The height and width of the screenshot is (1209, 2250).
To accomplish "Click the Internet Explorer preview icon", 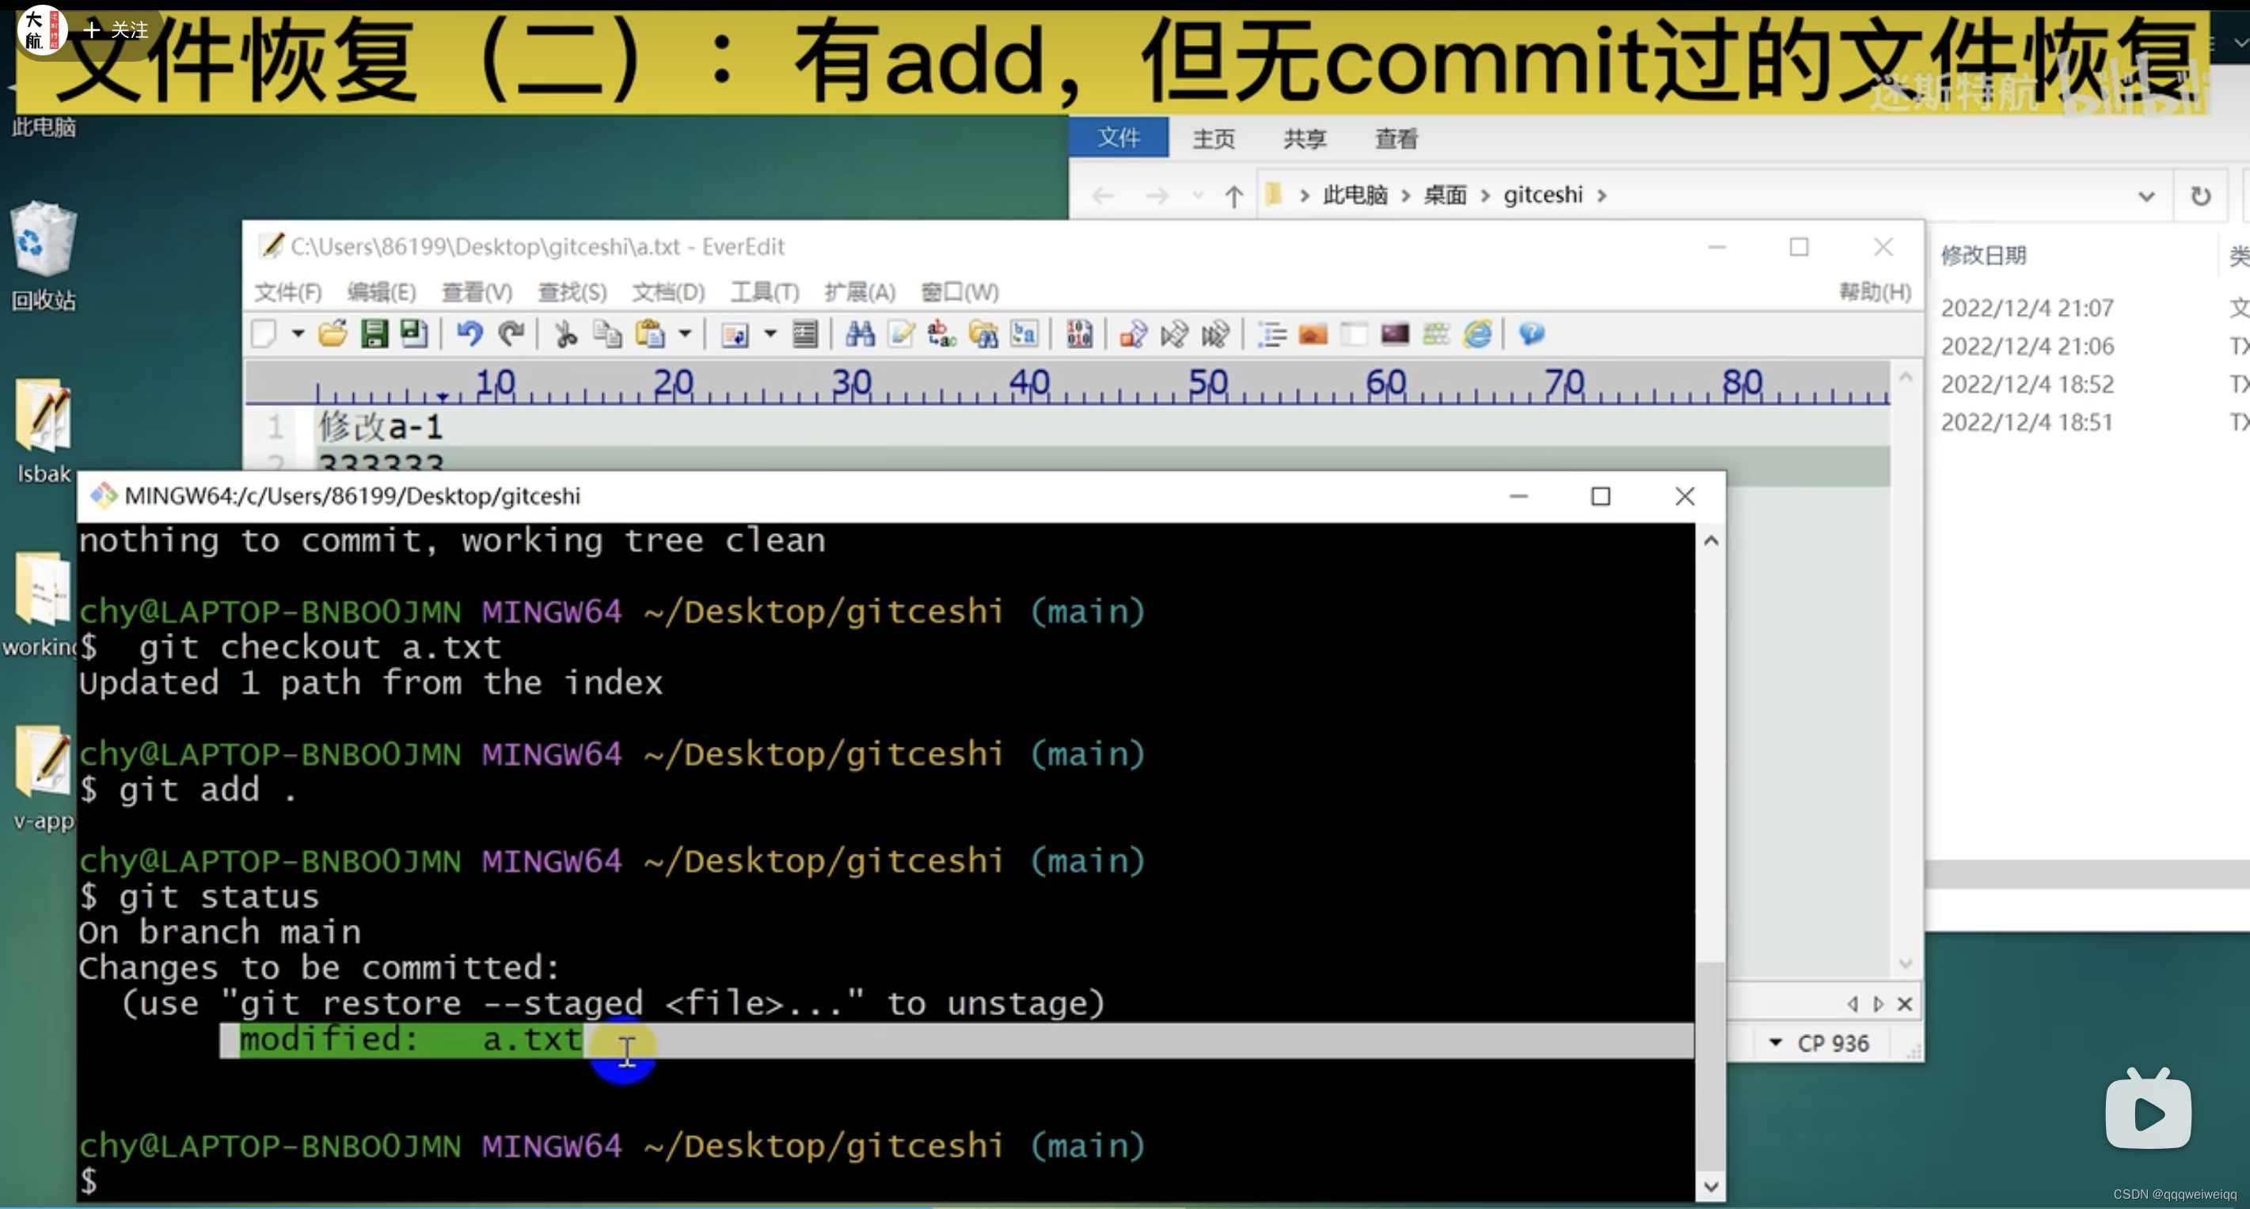I will pyautogui.click(x=1478, y=333).
